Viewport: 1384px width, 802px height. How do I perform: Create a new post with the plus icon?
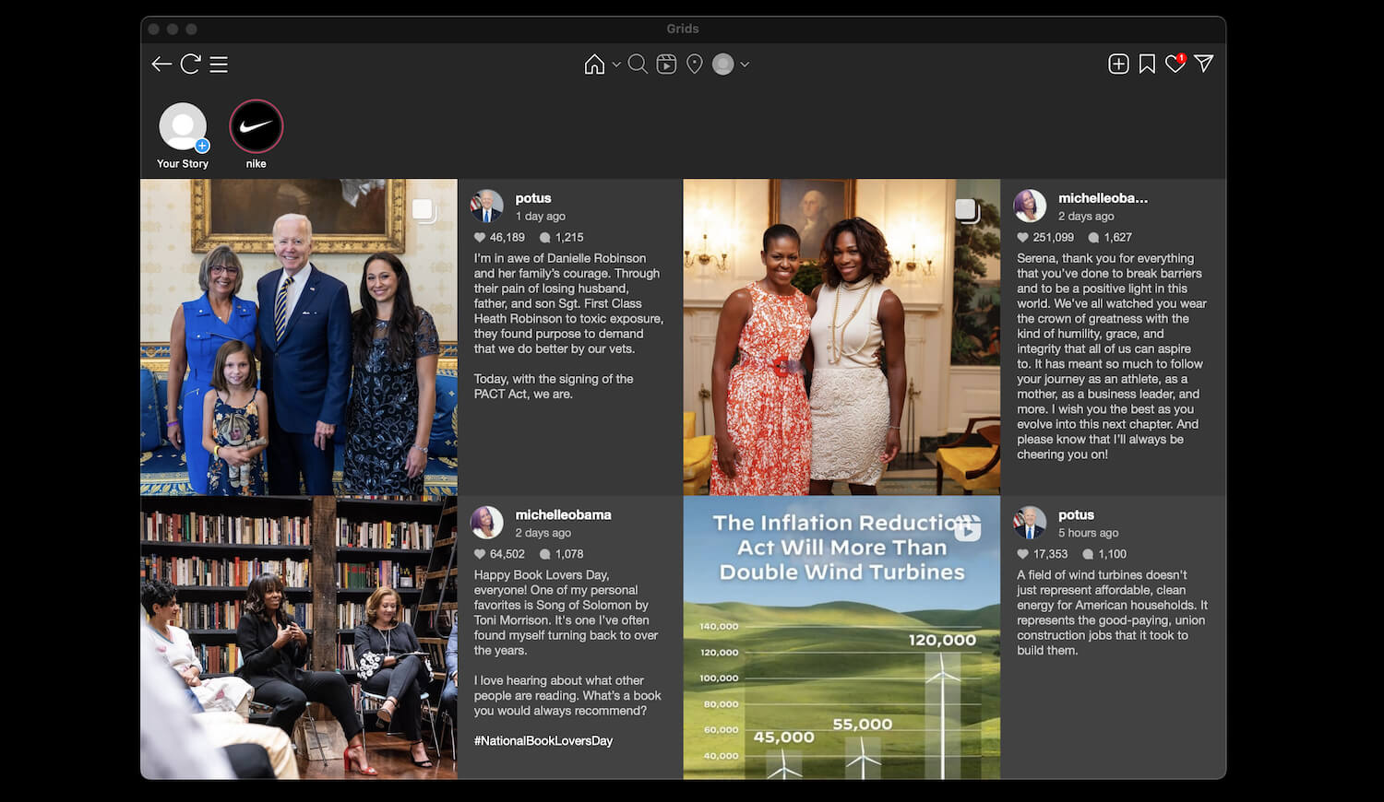(x=1118, y=64)
